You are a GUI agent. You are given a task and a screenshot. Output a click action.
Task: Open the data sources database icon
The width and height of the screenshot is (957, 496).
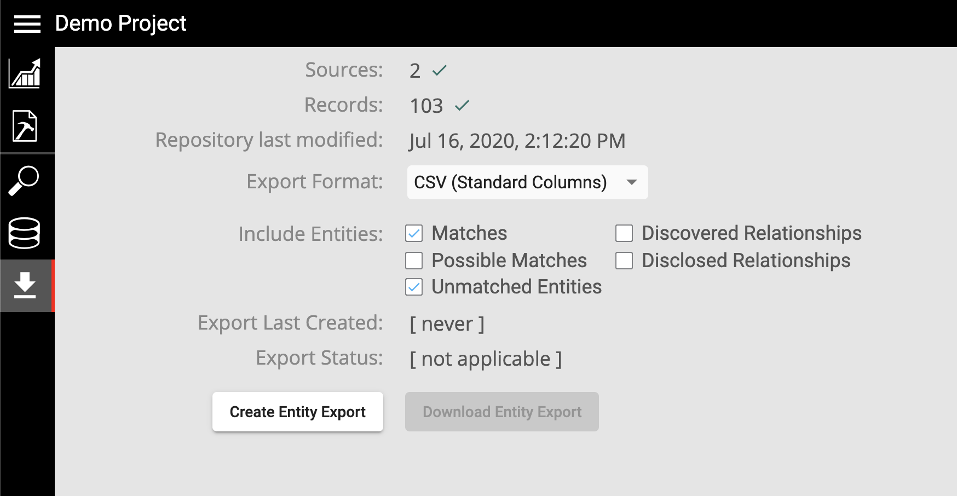(x=25, y=233)
